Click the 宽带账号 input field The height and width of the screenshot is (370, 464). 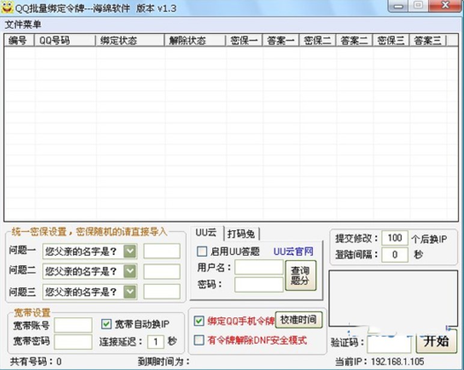tap(73, 325)
